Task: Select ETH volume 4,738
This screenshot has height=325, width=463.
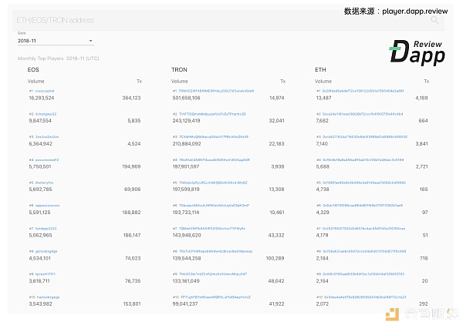Action: click(x=323, y=189)
